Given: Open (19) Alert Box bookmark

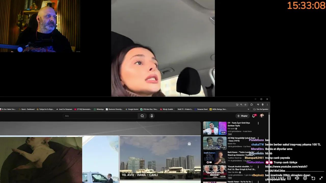Looking at the screenshot, I should (149, 109).
